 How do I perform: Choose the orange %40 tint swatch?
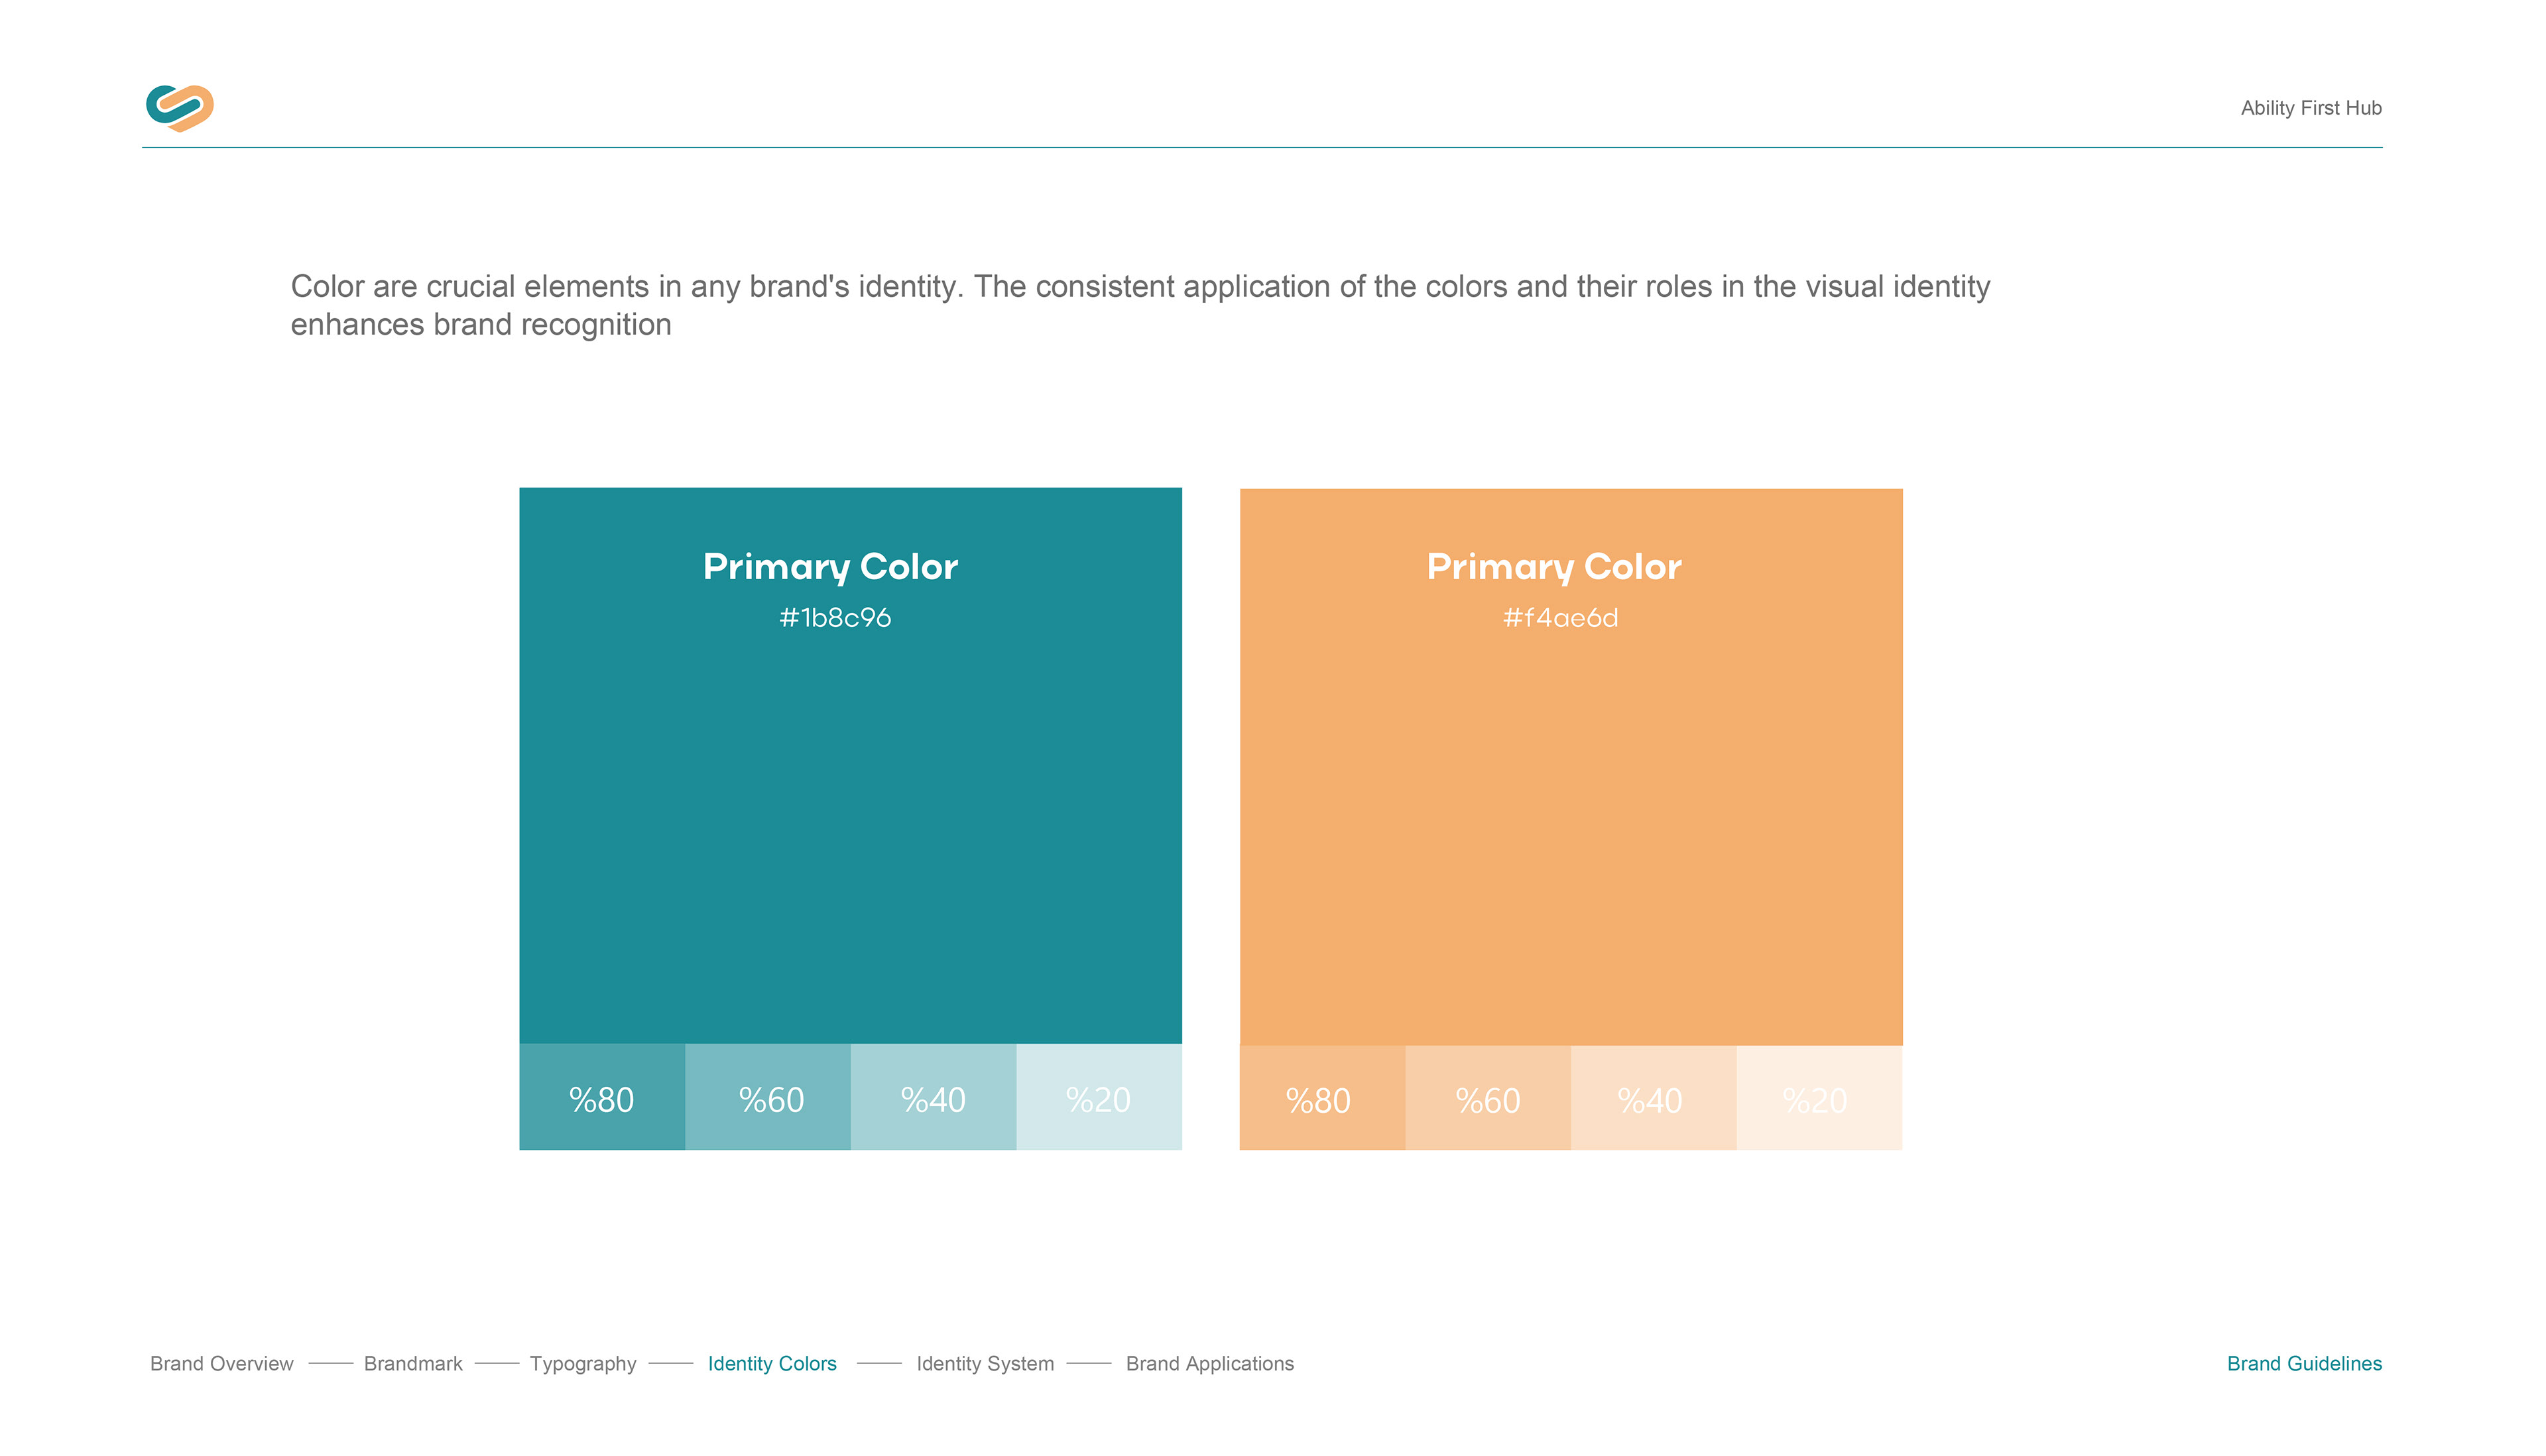click(1654, 1099)
